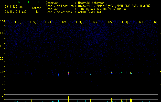Click the 1124 time marker
161x102 pixels.
pos(63,22)
